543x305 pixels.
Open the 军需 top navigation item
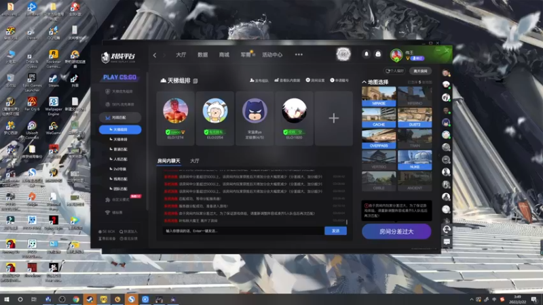[246, 55]
